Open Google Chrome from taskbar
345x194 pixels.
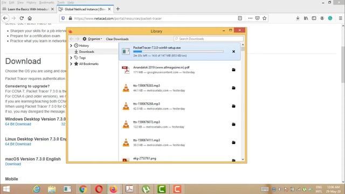[x=83, y=189]
